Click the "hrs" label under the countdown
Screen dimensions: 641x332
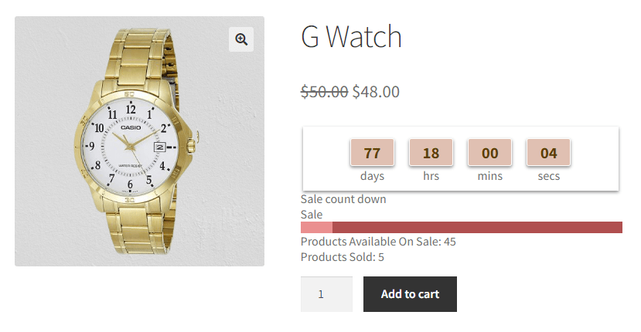(x=431, y=176)
